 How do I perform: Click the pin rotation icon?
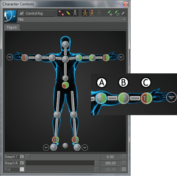[117, 13]
